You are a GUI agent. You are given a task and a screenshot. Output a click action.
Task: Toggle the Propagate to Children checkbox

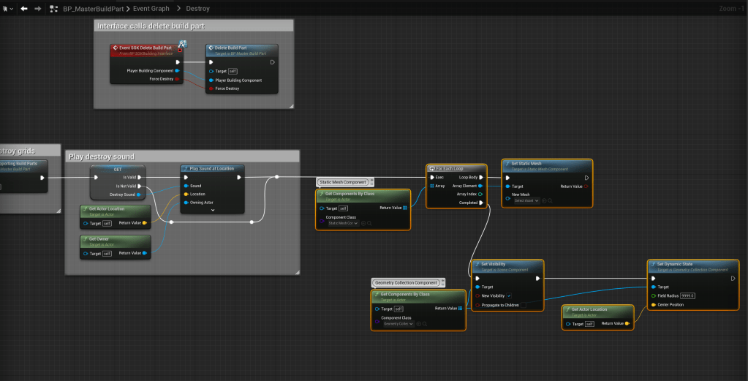click(523, 305)
